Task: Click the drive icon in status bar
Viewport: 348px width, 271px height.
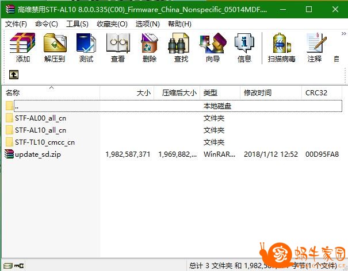Action: pyautogui.click(x=8, y=265)
